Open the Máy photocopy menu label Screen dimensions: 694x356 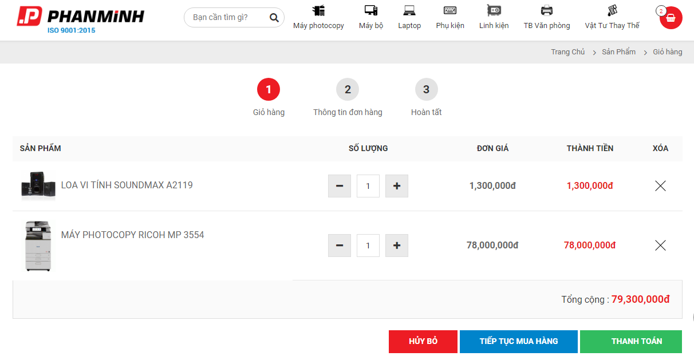tap(318, 26)
